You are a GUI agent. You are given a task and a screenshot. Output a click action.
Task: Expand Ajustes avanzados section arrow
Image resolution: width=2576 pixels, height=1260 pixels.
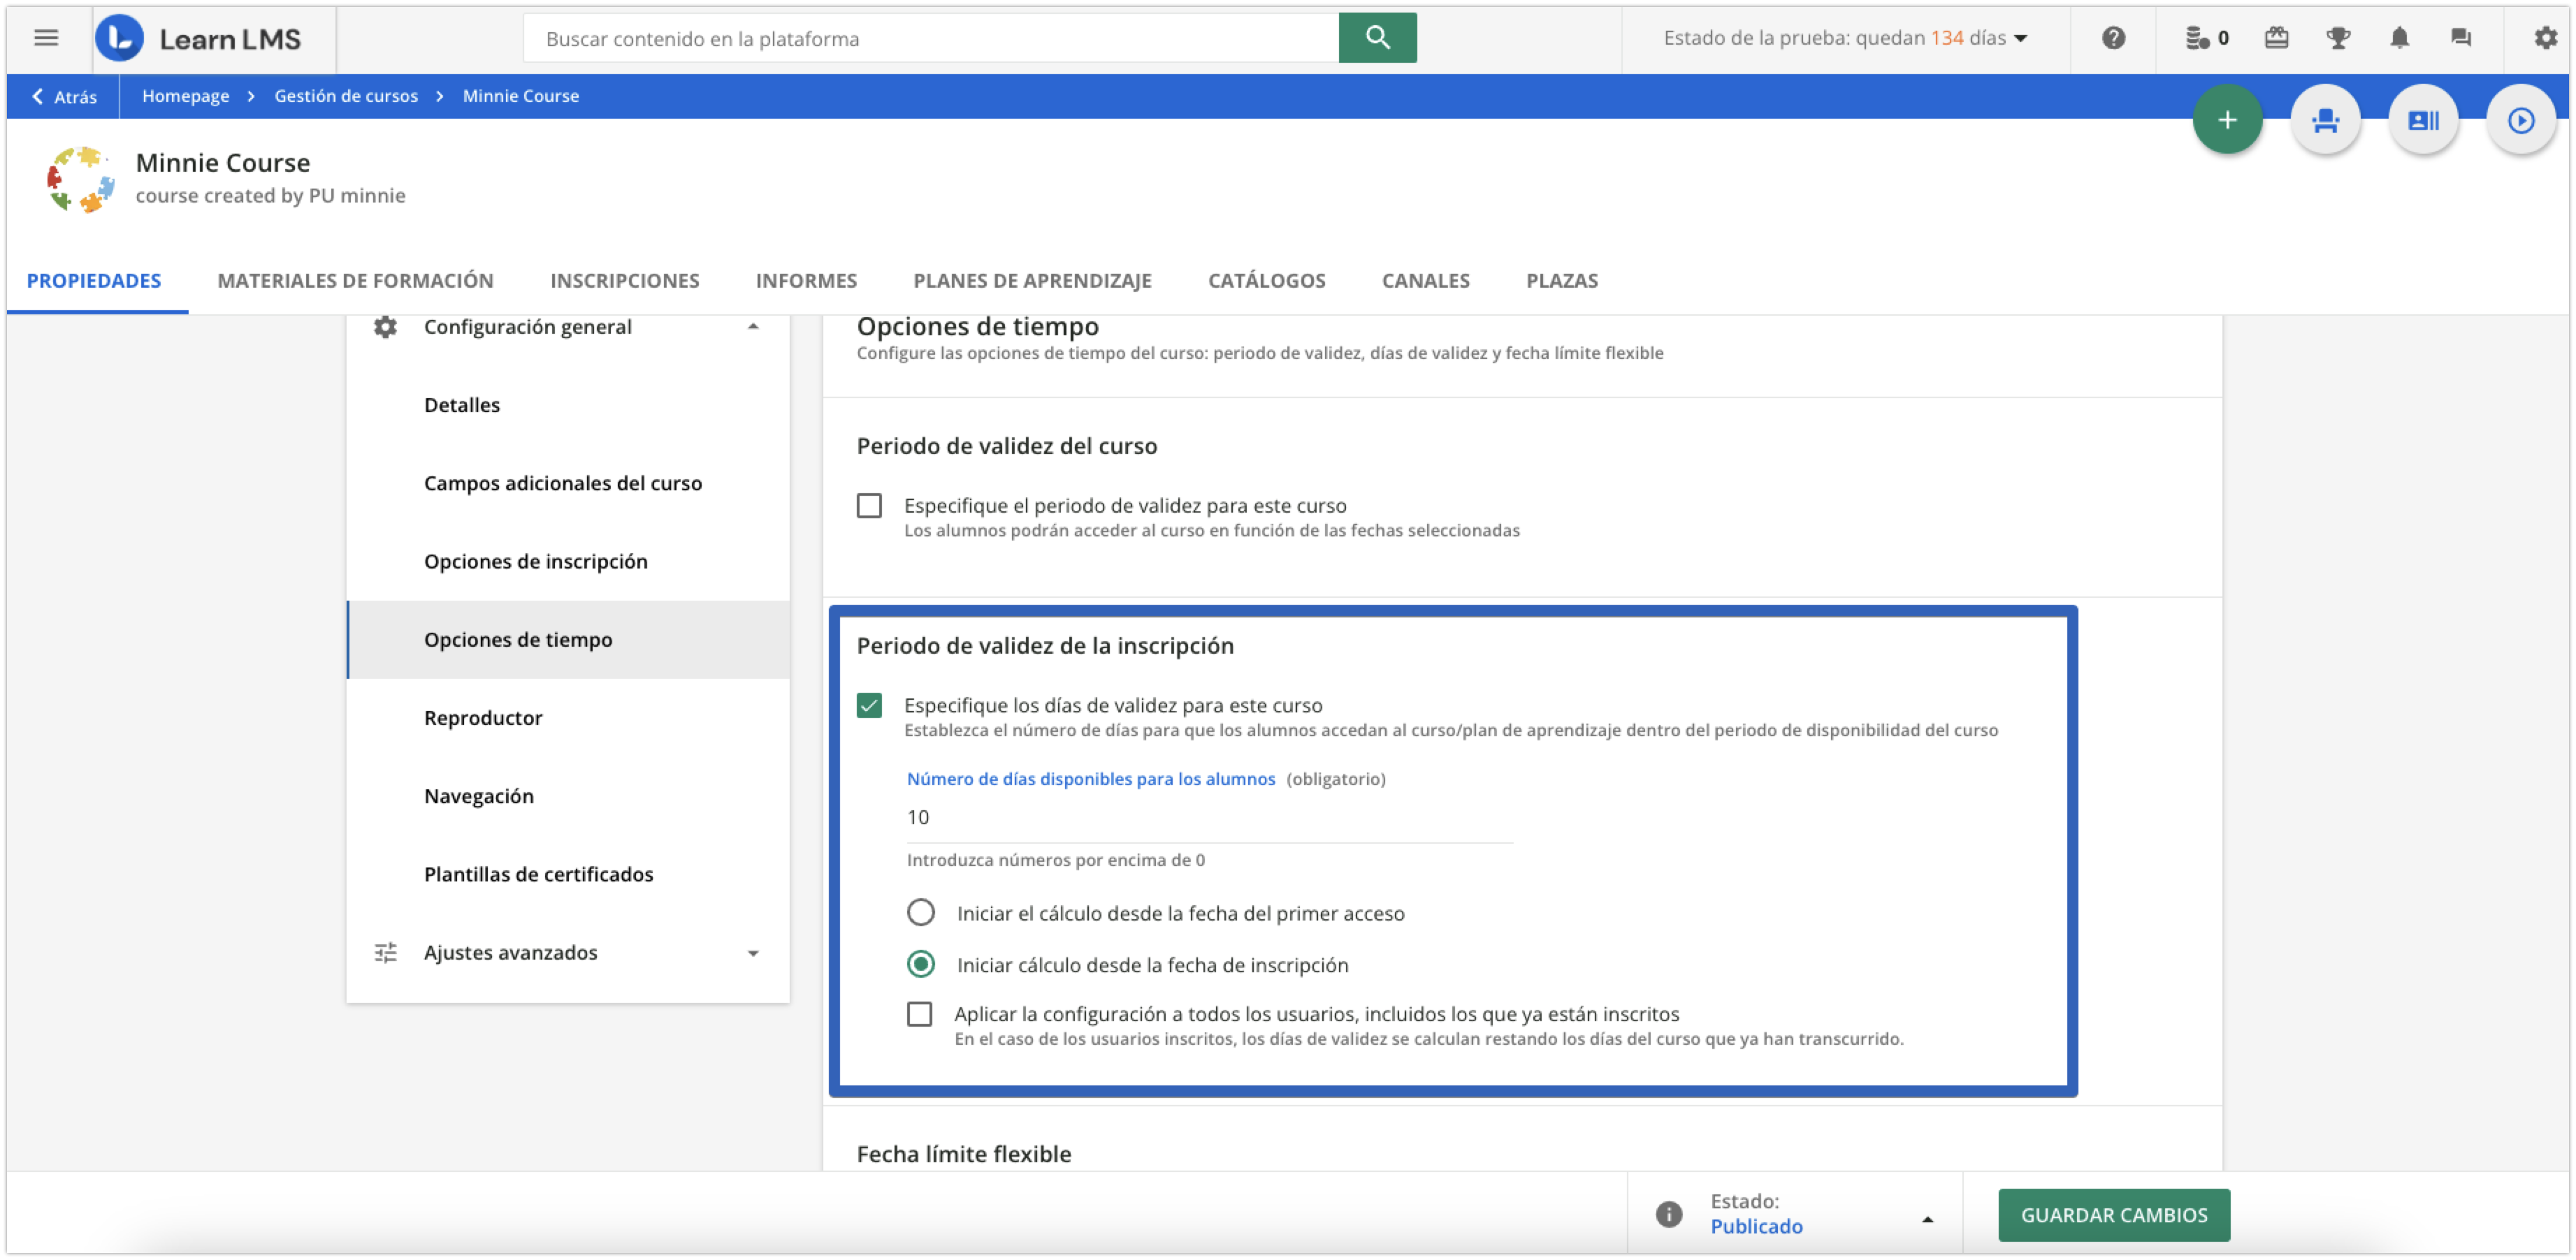(x=753, y=953)
